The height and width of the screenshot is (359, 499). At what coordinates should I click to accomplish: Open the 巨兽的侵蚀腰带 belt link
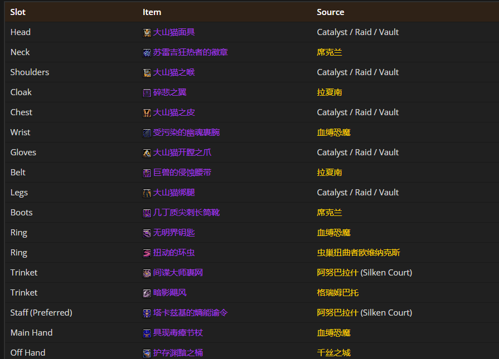pyautogui.click(x=182, y=173)
